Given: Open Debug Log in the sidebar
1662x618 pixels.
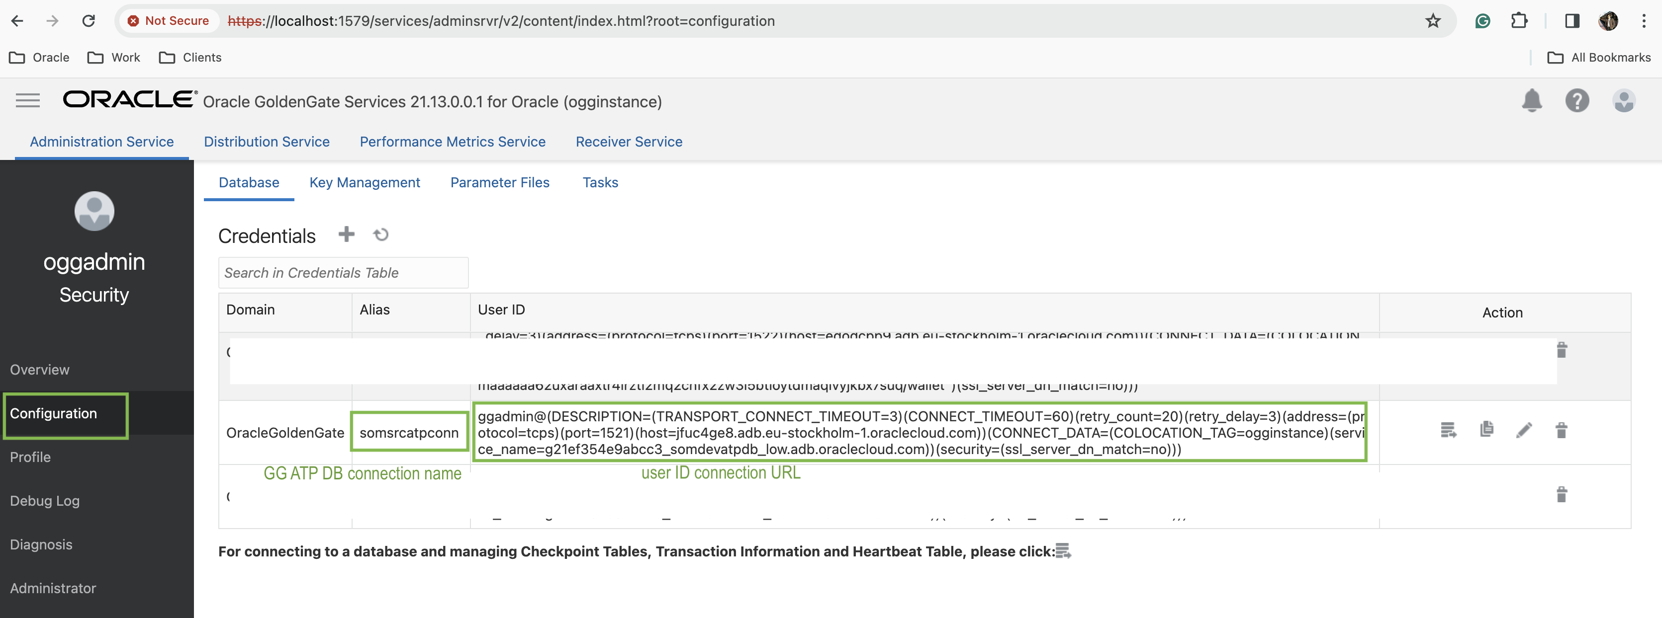Looking at the screenshot, I should tap(45, 501).
